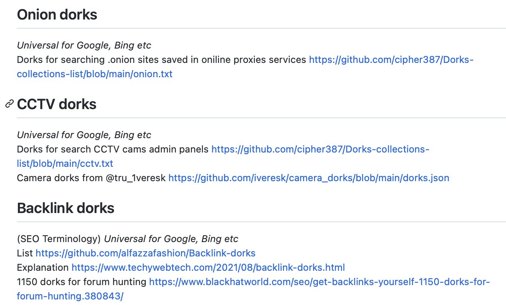Click the anchor link icon beside CCTV dorks
The height and width of the screenshot is (305, 506).
tap(9, 104)
